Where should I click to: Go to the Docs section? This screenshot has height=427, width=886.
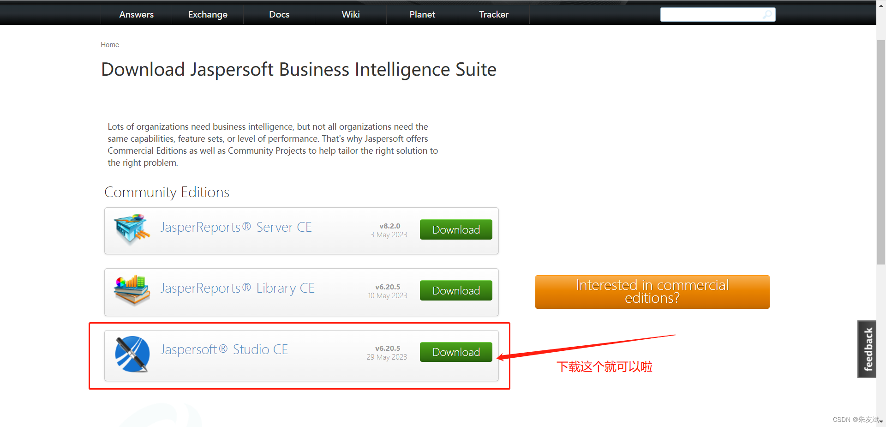(x=279, y=14)
